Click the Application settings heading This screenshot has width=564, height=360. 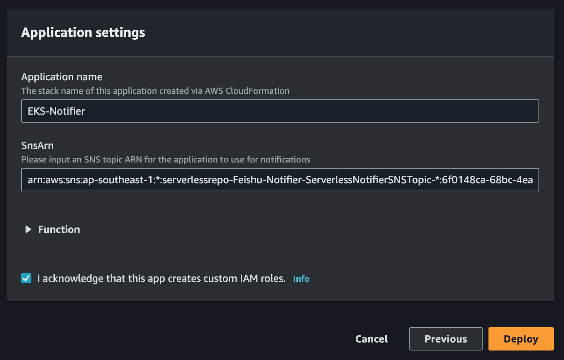[x=83, y=32]
